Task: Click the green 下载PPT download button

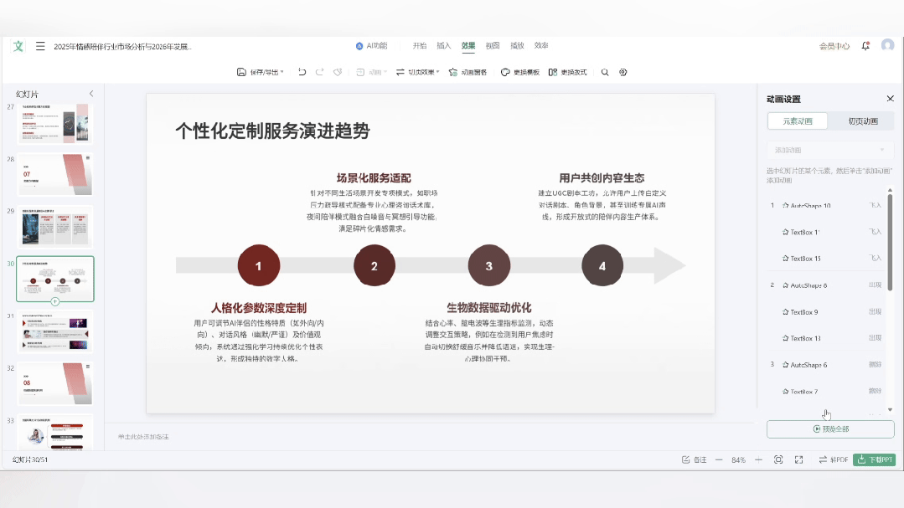Action: pos(875,459)
